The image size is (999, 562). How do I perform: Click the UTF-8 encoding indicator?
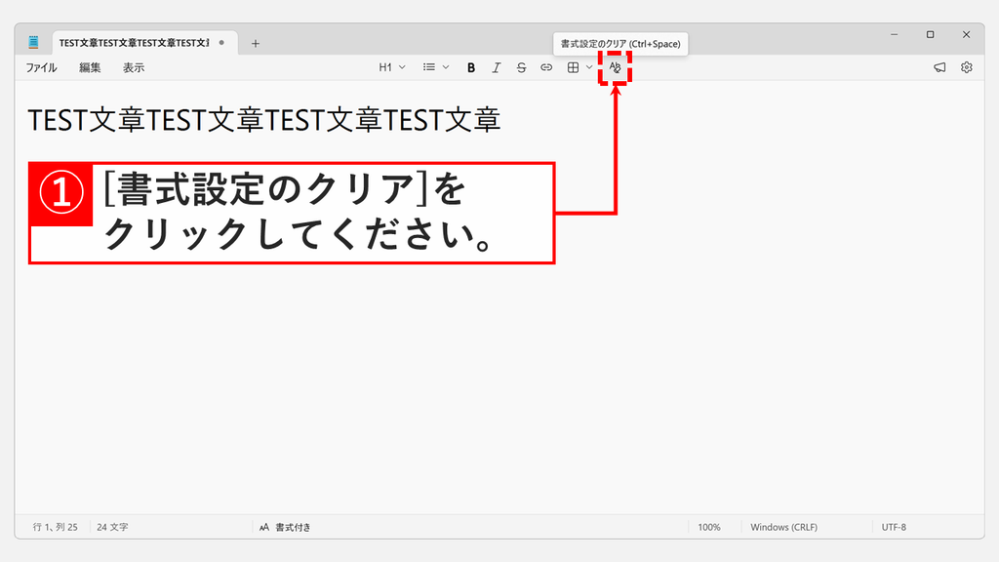tap(894, 527)
